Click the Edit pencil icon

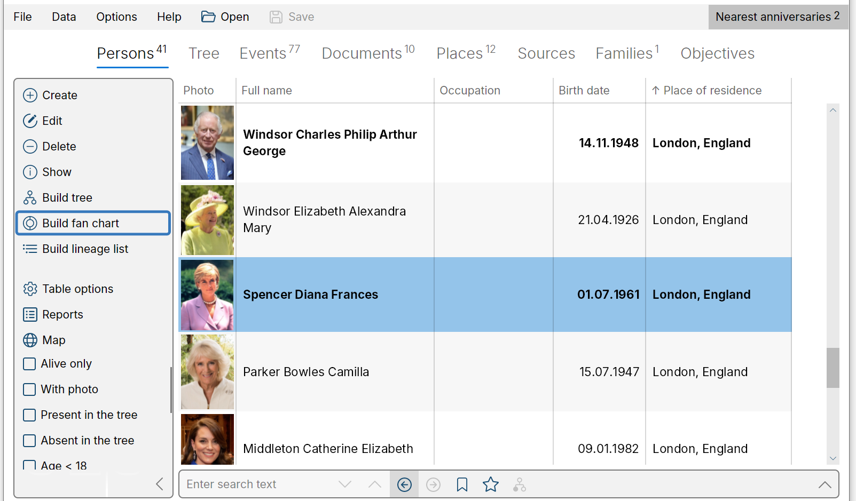pyautogui.click(x=30, y=121)
